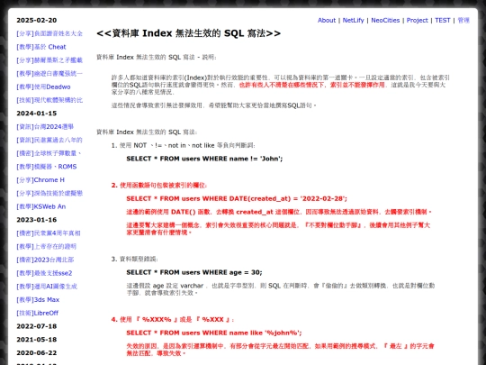Open the [機密]全球核子彈數量 link

tap(49, 153)
